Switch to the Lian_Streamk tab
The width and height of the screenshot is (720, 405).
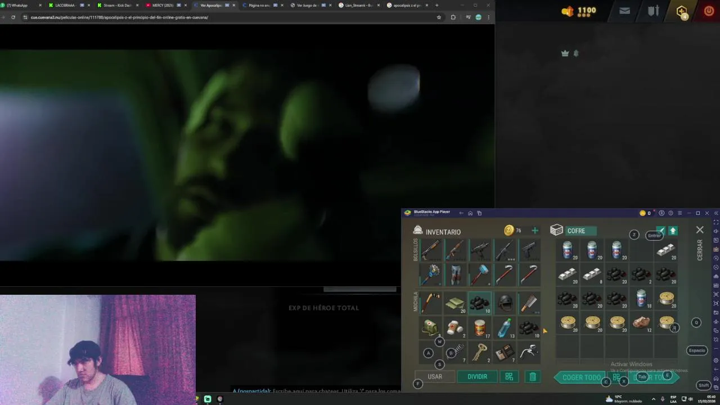(359, 5)
